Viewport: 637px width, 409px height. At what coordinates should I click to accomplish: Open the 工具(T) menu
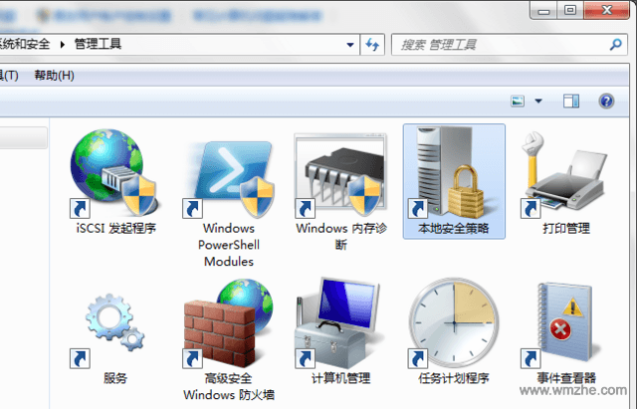click(x=8, y=76)
